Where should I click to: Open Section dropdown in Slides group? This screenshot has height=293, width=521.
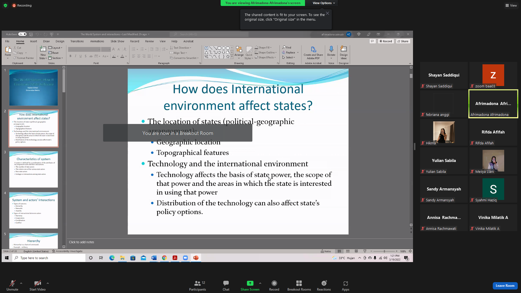[x=56, y=58]
